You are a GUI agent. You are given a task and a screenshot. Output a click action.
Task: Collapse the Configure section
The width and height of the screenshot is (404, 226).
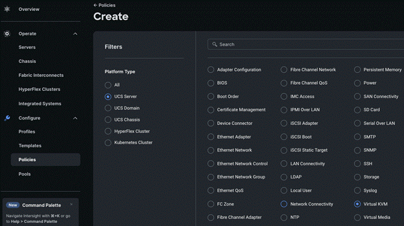[75, 118]
